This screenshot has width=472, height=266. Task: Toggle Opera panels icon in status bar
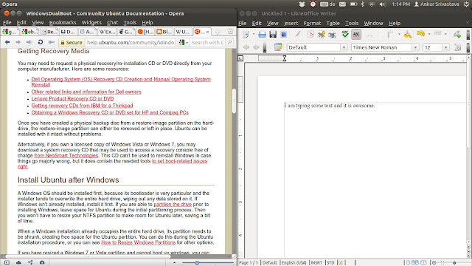(x=7, y=263)
